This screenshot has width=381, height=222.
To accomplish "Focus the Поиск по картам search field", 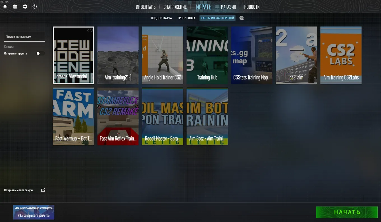I will click(x=25, y=37).
